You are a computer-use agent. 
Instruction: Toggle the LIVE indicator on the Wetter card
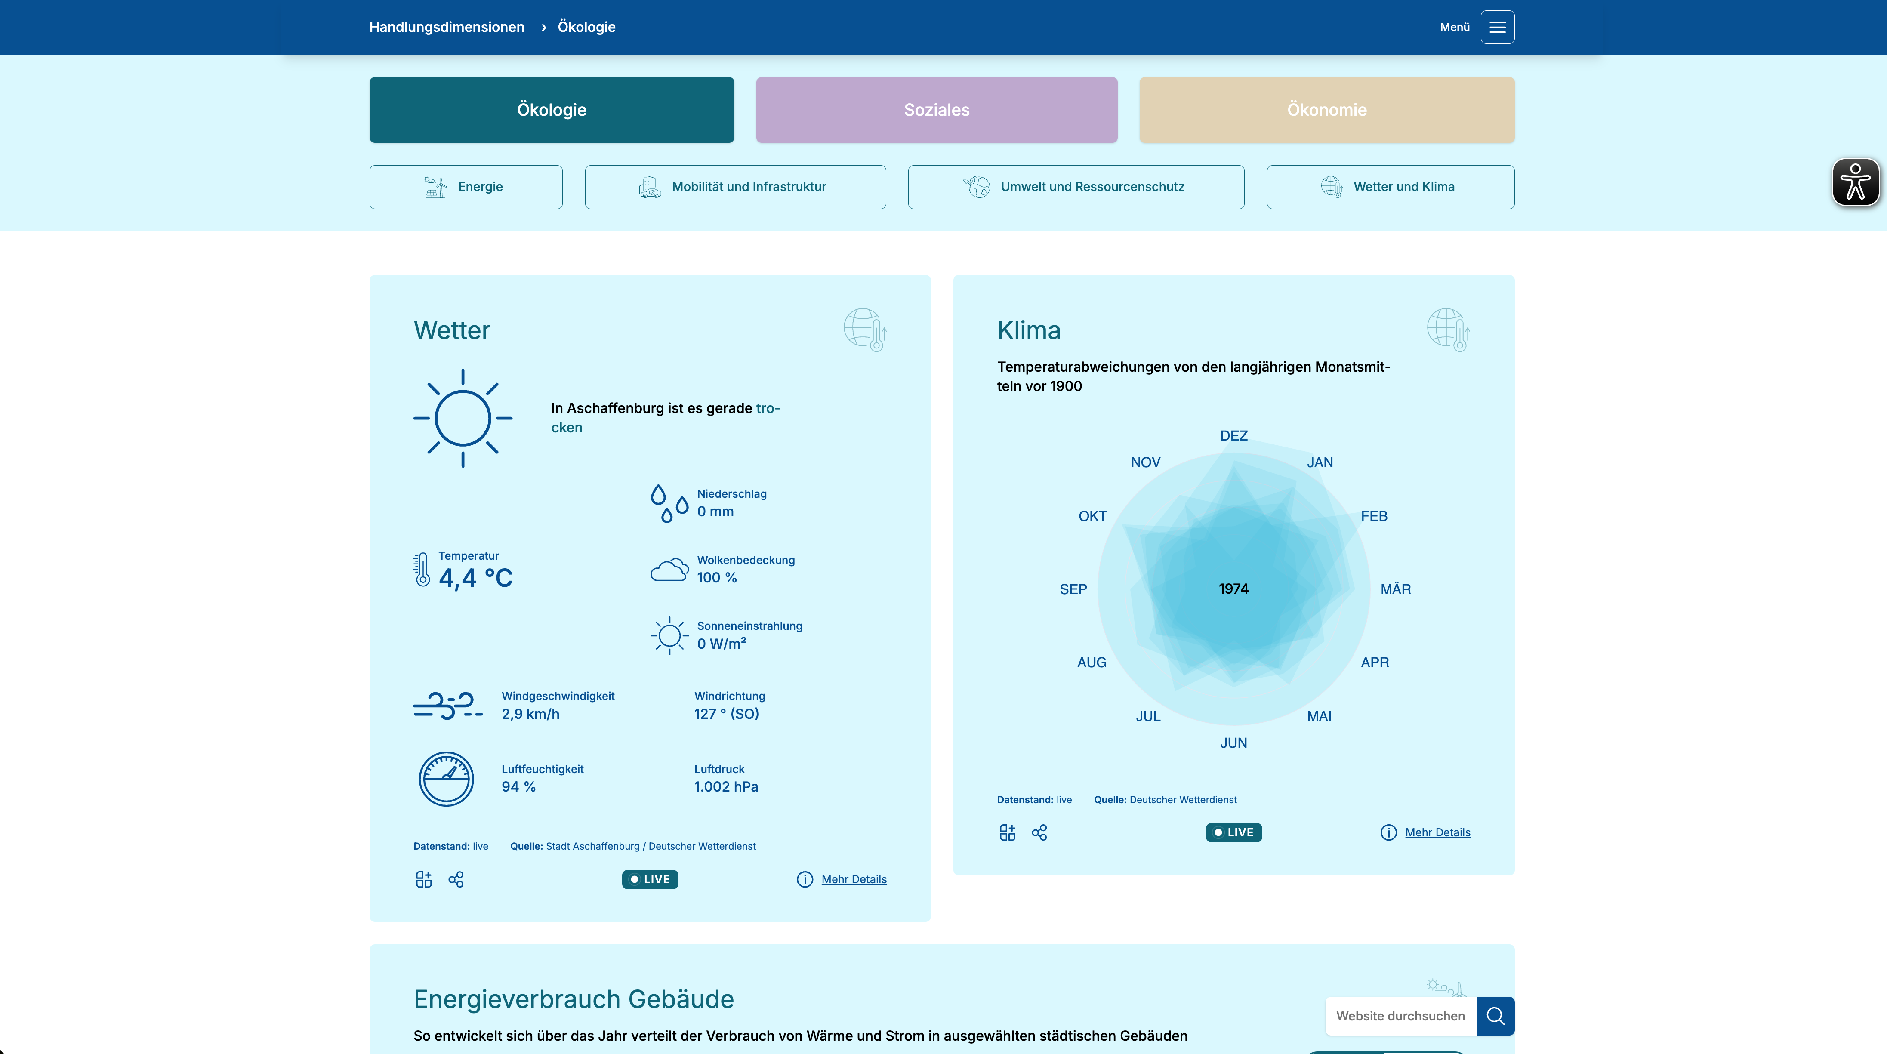[650, 879]
